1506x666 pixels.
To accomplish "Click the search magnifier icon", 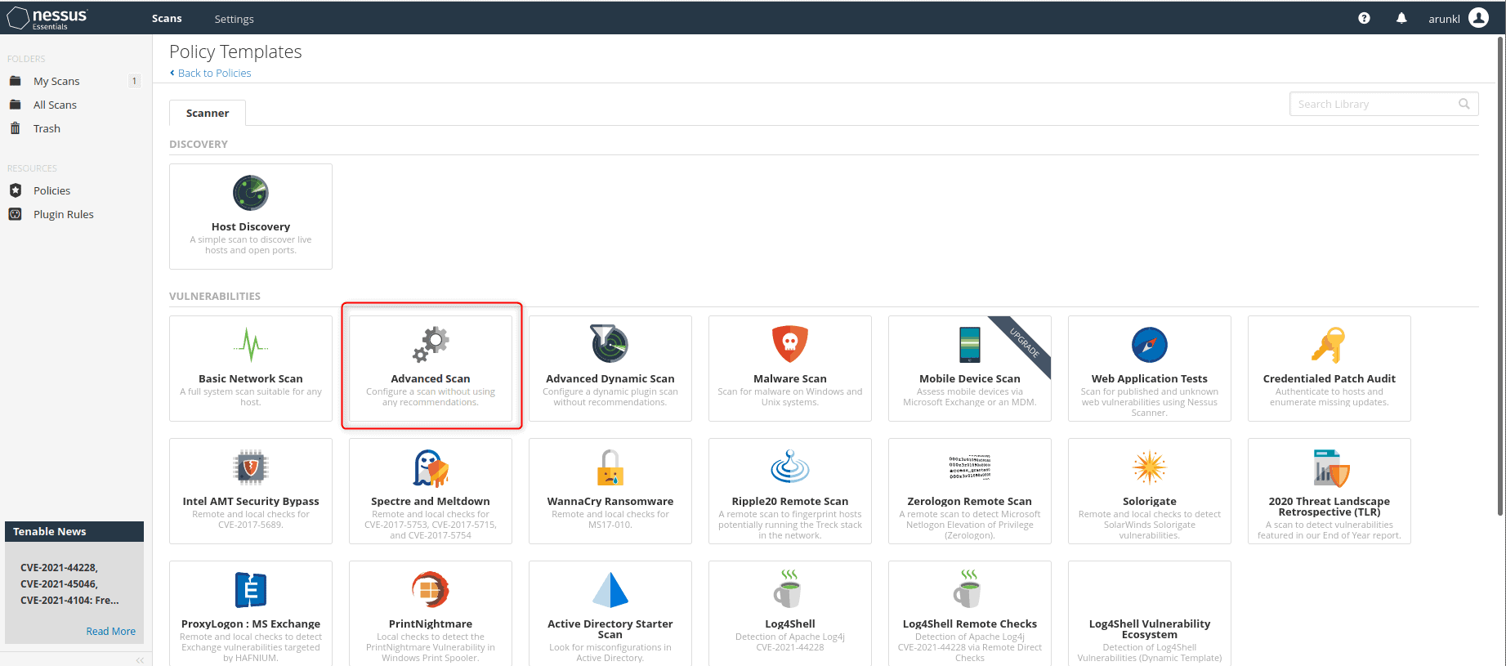I will [x=1464, y=104].
